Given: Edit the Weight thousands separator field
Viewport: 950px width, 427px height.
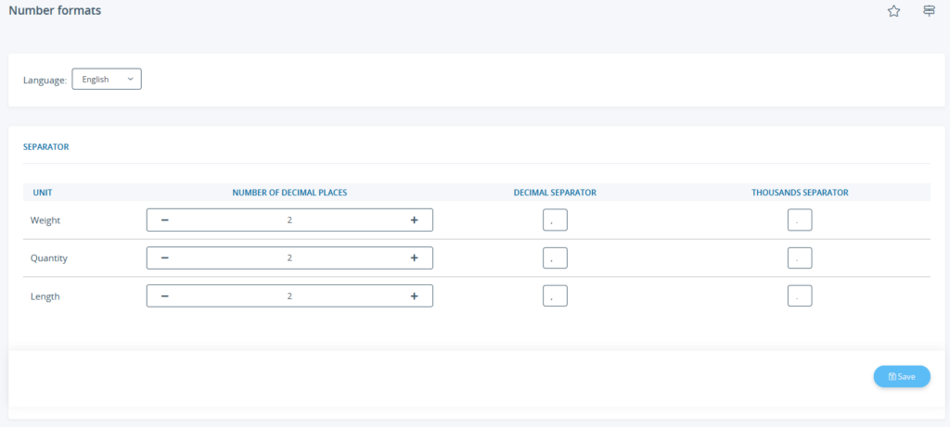Looking at the screenshot, I should pyautogui.click(x=800, y=220).
